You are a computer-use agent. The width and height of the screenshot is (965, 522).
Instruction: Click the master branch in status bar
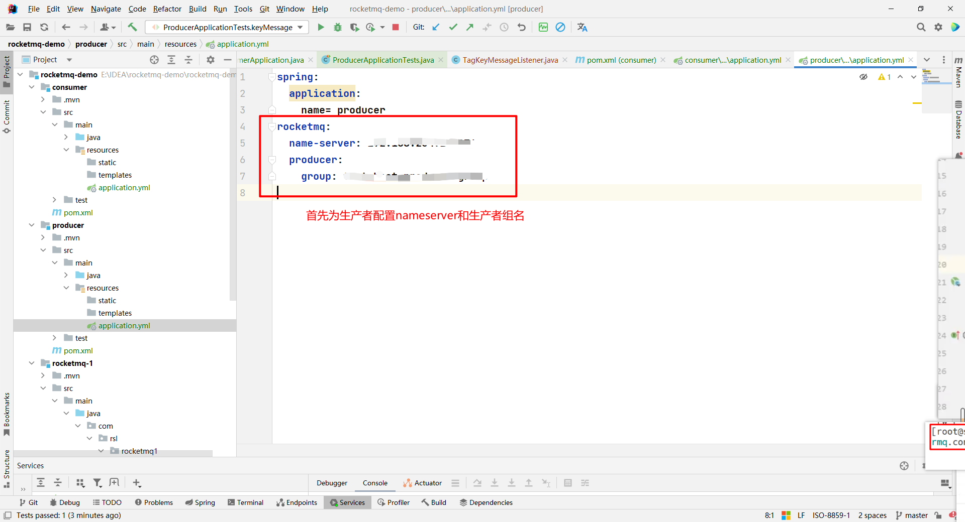tap(912, 515)
